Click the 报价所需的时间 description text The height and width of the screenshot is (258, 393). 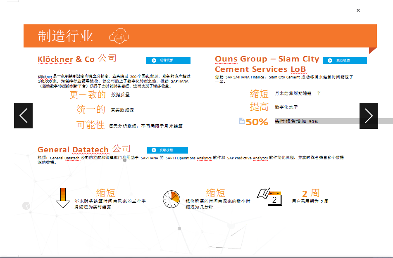tap(218, 204)
